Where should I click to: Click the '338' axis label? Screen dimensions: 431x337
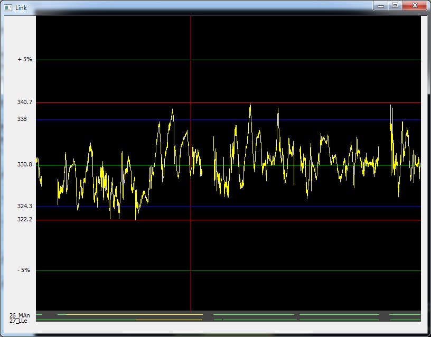pos(22,119)
